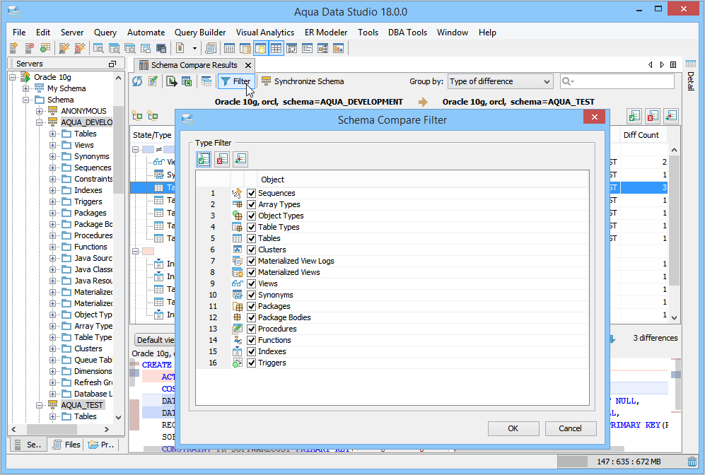Click the Export to Excel icon
The height and width of the screenshot is (475, 705).
[x=187, y=81]
